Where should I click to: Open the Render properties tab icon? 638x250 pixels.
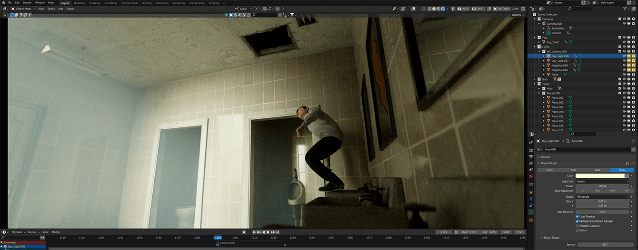pos(531,149)
